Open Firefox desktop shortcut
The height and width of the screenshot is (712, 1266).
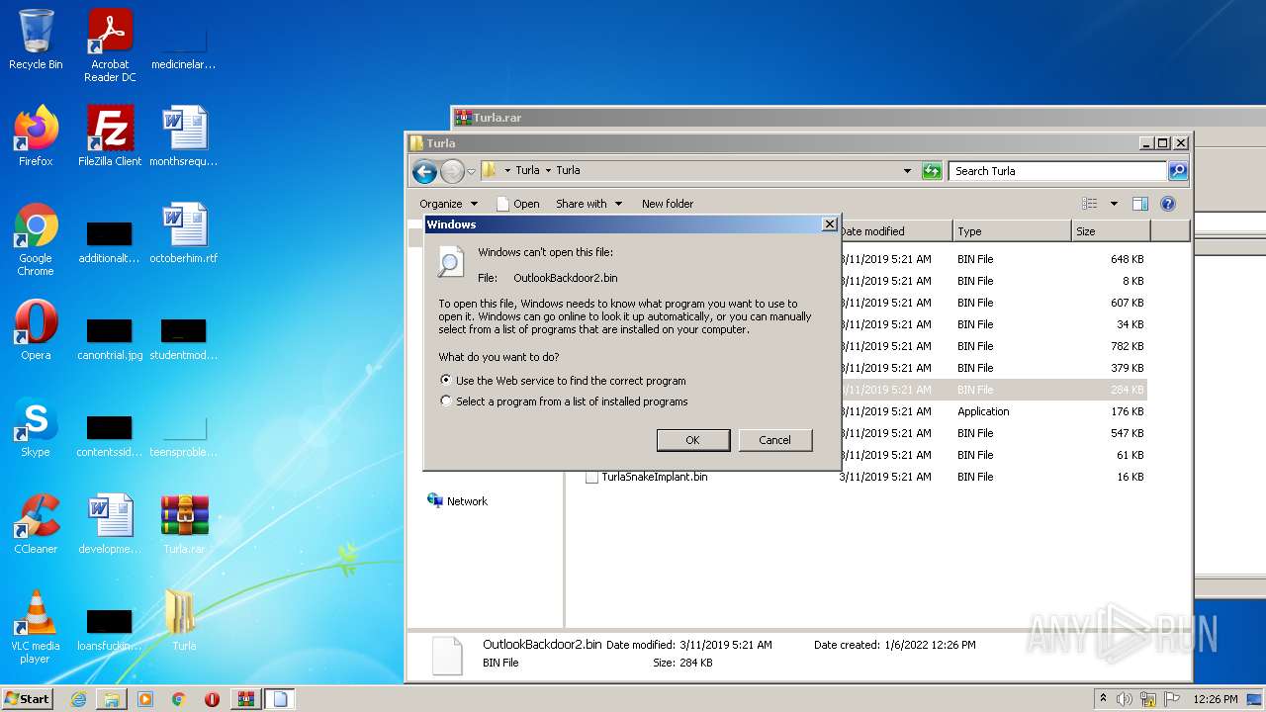[x=36, y=136]
